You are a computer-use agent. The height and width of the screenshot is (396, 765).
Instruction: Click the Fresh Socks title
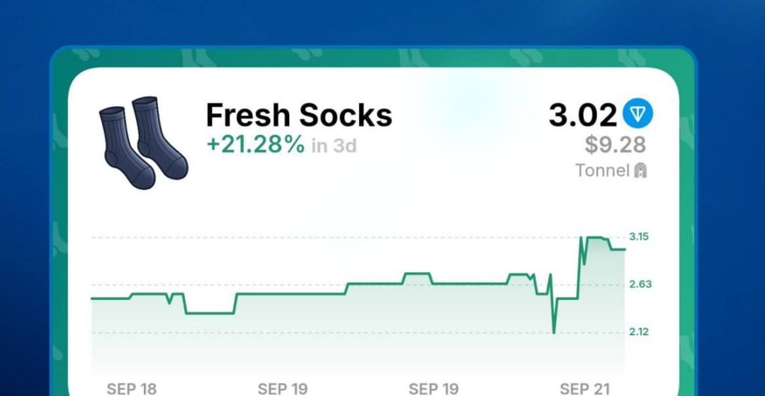tap(298, 115)
